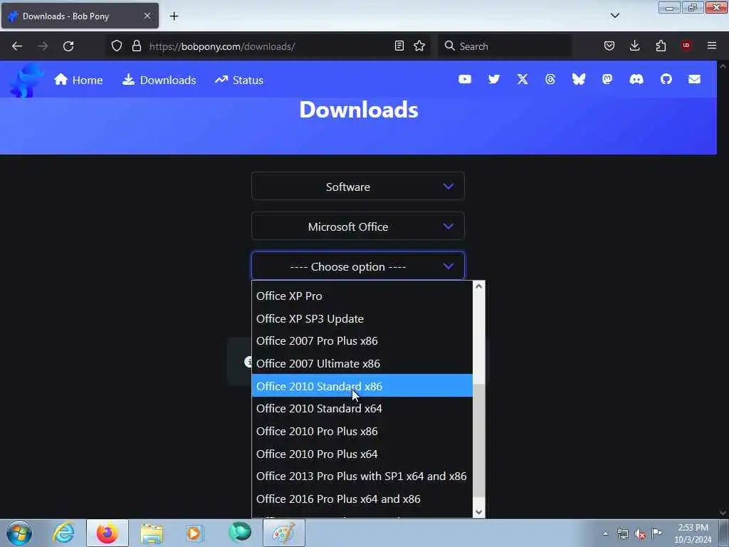This screenshot has height=547, width=729.
Task: Select Office 2016 Pro Plus x64 and x86
Action: coord(362,499)
